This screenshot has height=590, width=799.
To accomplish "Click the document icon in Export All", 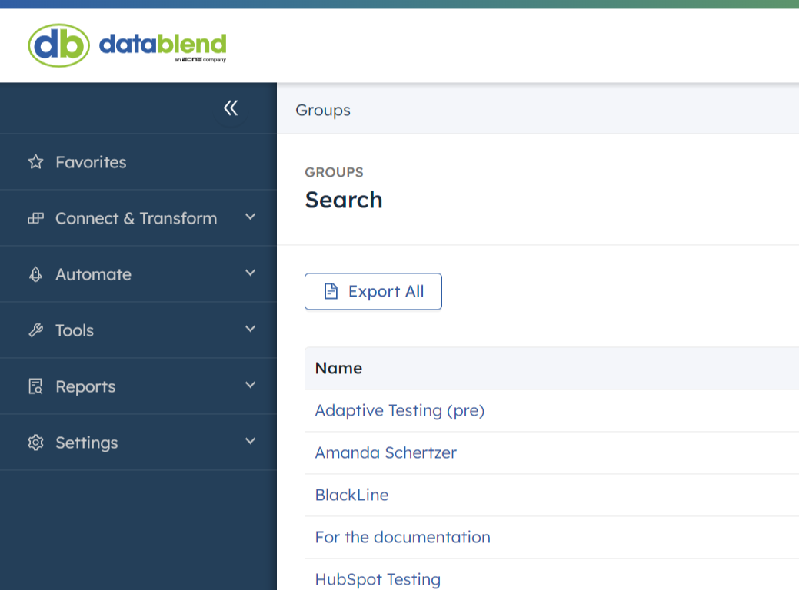I will (x=331, y=291).
